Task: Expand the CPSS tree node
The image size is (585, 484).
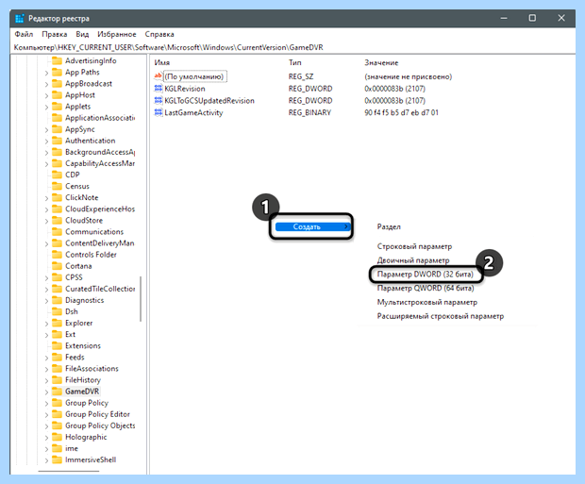Action: (46, 278)
